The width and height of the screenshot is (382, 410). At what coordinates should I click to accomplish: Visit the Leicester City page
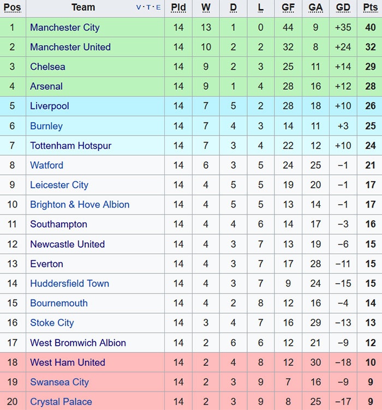59,185
